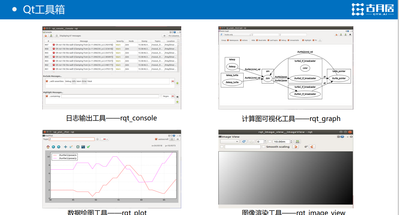Click the plot forward arrow icon
399x215 pixels.
59,147
